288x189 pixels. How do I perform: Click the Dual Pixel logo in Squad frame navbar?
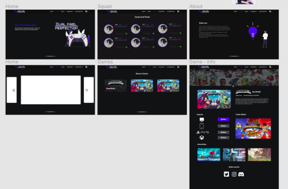(112, 11)
